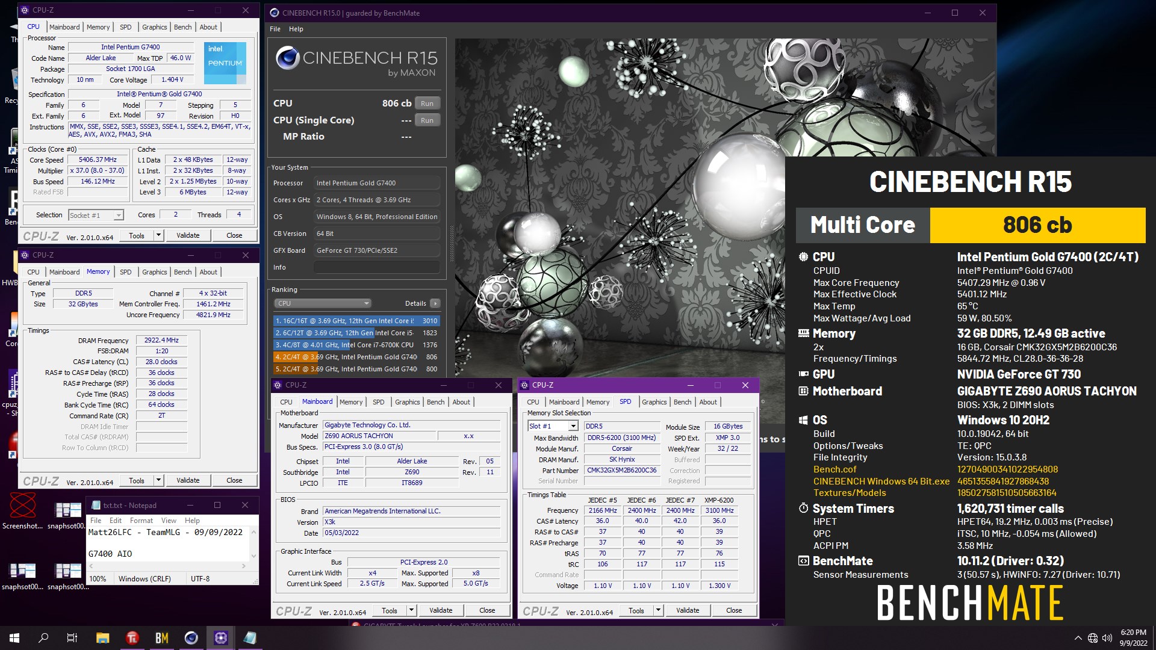Open Tools dropdown arrow in CPU-Z Memory window
The image size is (1156, 650).
pyautogui.click(x=158, y=480)
